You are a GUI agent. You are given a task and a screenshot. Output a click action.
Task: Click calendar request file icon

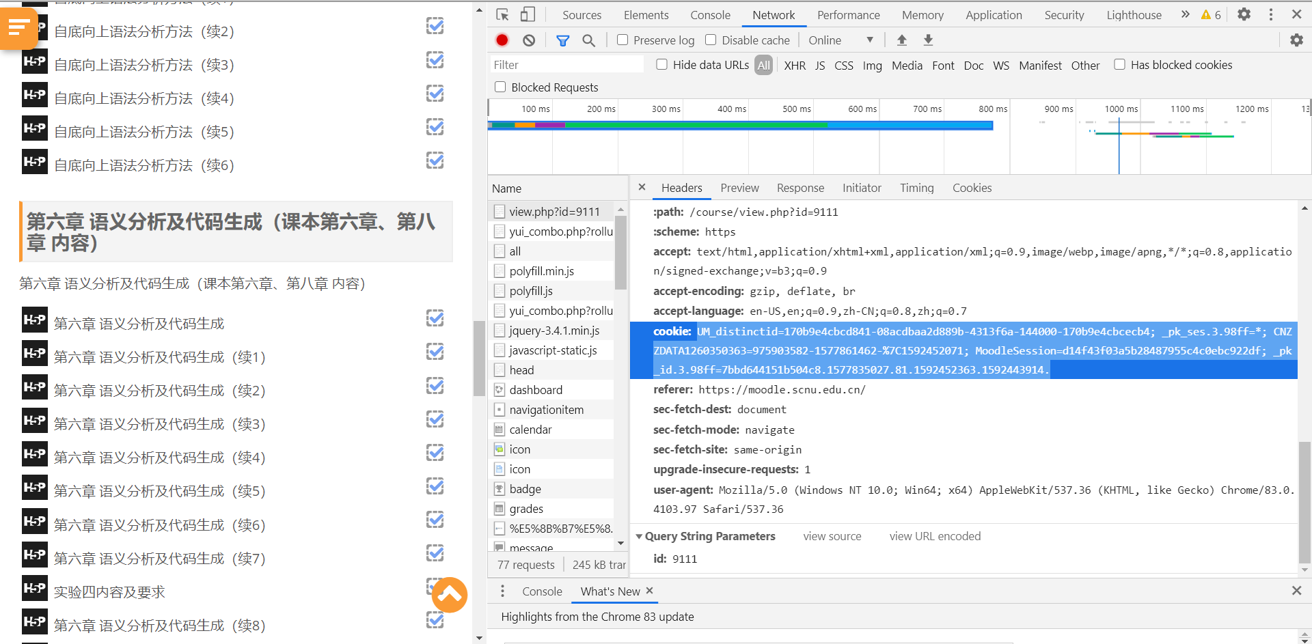click(500, 430)
